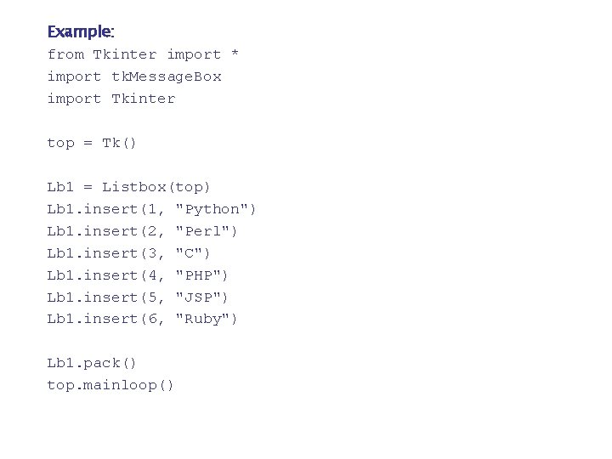Click the word "Listbox" in the code
This screenshot has height=459, width=612.
(x=134, y=187)
